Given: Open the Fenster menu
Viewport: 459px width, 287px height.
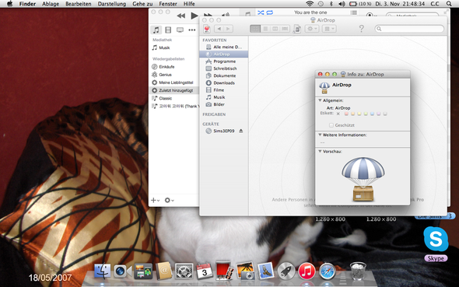Looking at the screenshot, I should 168,4.
